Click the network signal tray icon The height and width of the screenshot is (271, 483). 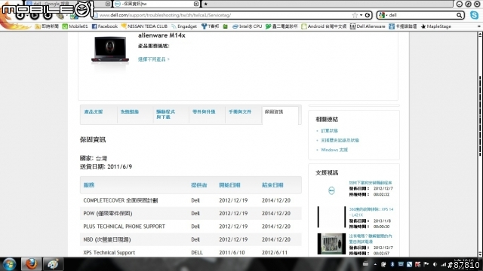point(443,264)
